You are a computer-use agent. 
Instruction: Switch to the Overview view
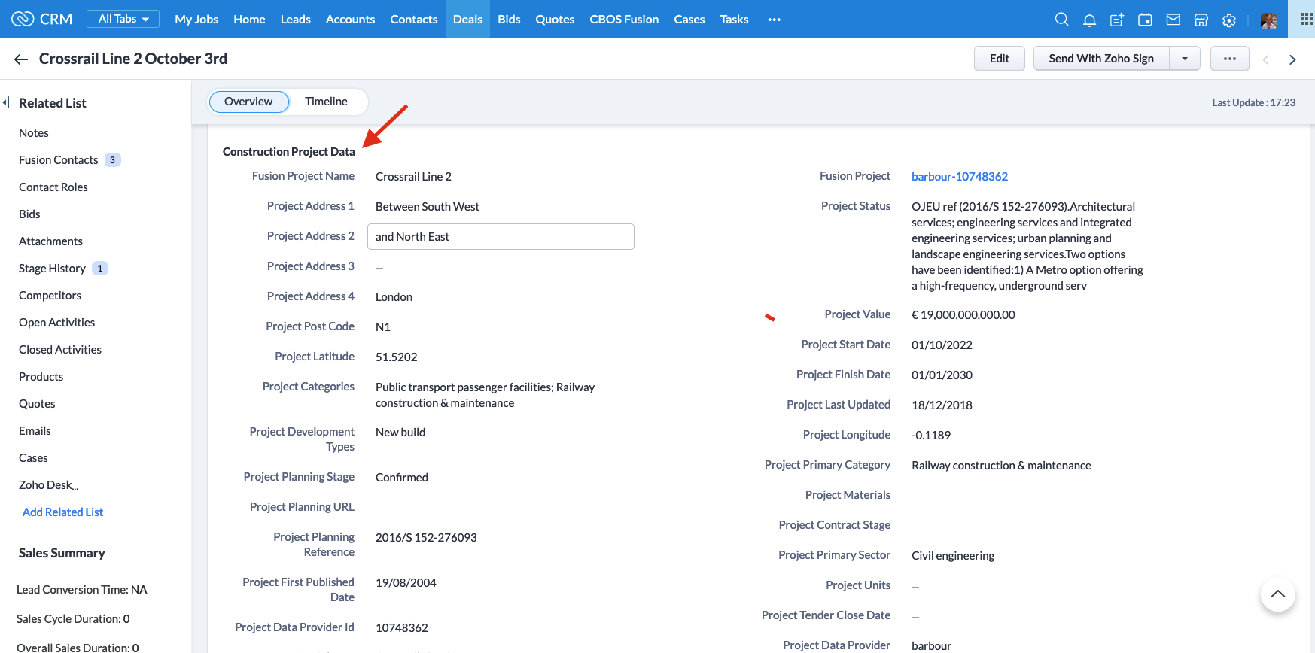(248, 102)
